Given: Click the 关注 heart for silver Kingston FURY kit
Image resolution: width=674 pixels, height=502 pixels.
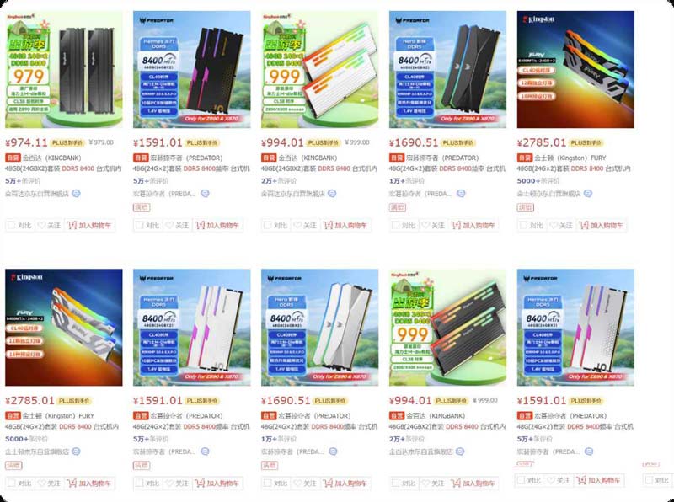Looking at the screenshot, I should [x=41, y=483].
